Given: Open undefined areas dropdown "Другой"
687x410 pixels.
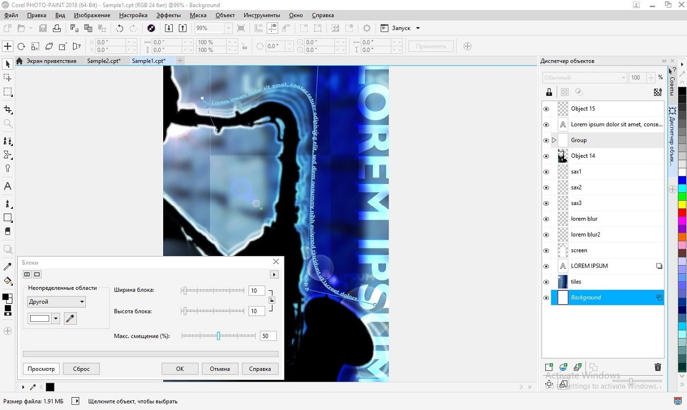Looking at the screenshot, I should click(x=56, y=302).
